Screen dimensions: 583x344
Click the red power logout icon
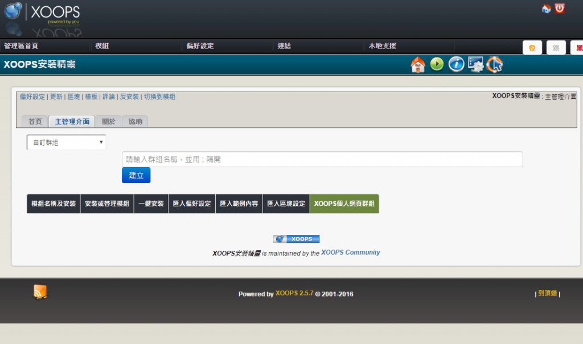[560, 9]
